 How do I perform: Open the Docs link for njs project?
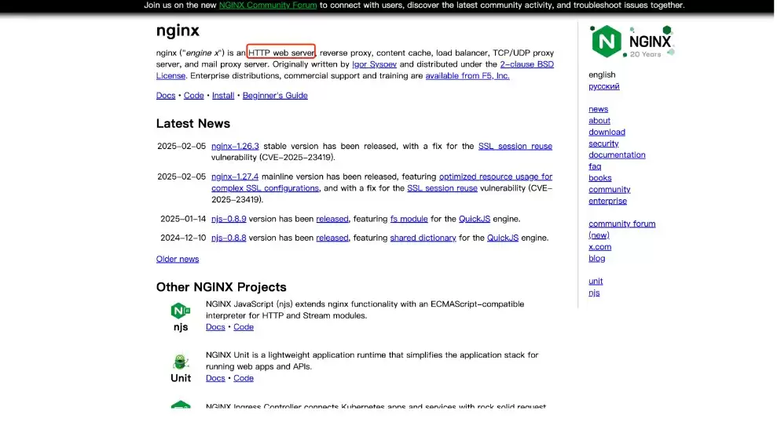pyautogui.click(x=215, y=327)
